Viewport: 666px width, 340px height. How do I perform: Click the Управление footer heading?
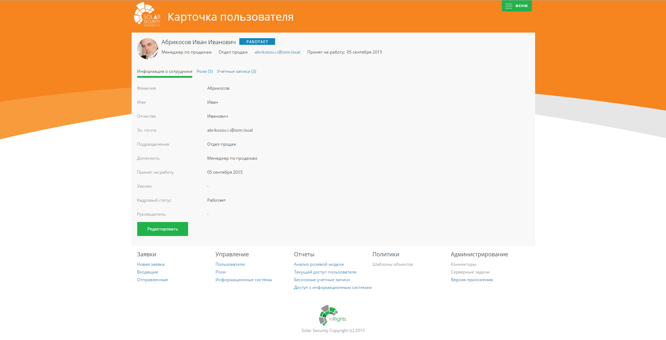tap(232, 255)
